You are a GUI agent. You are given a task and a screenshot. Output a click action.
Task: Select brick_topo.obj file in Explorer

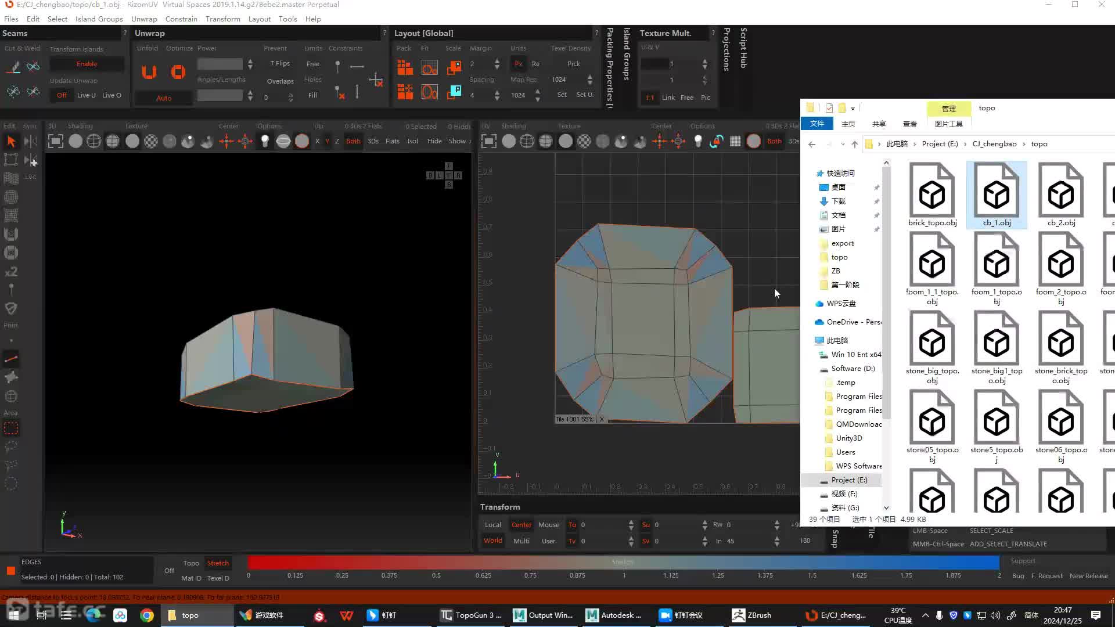tap(932, 195)
